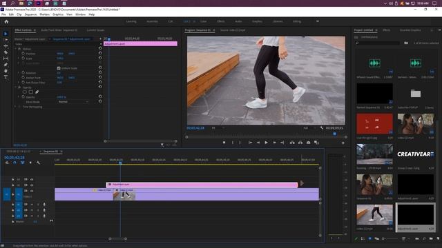
Task: Open timeline display settings wrench
Action: [39, 163]
